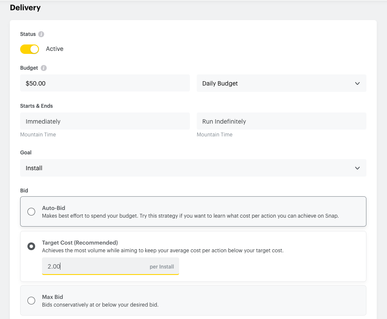Image resolution: width=387 pixels, height=319 pixels.
Task: Click the info icon next to Status
Action: (41, 34)
